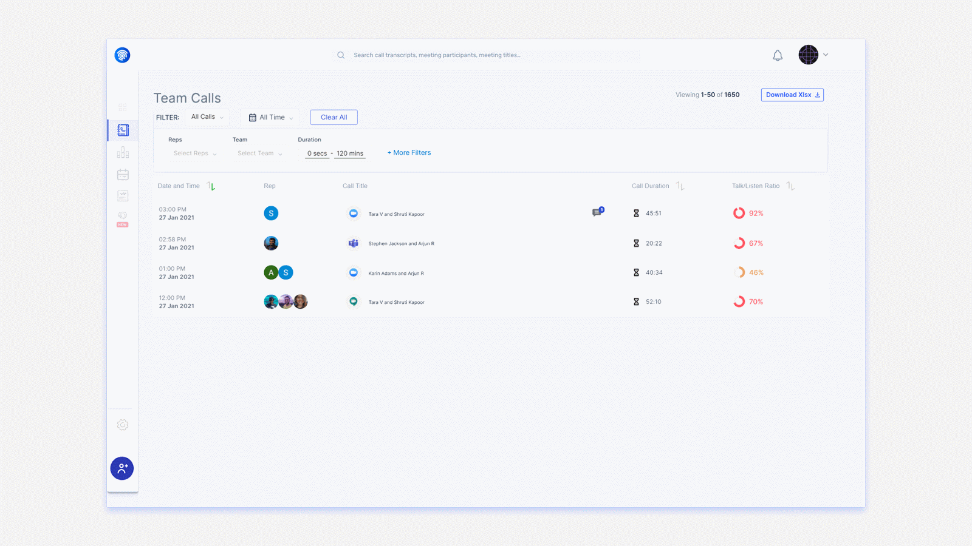The width and height of the screenshot is (972, 546).
Task: Download the Xlsx export
Action: pyautogui.click(x=792, y=95)
